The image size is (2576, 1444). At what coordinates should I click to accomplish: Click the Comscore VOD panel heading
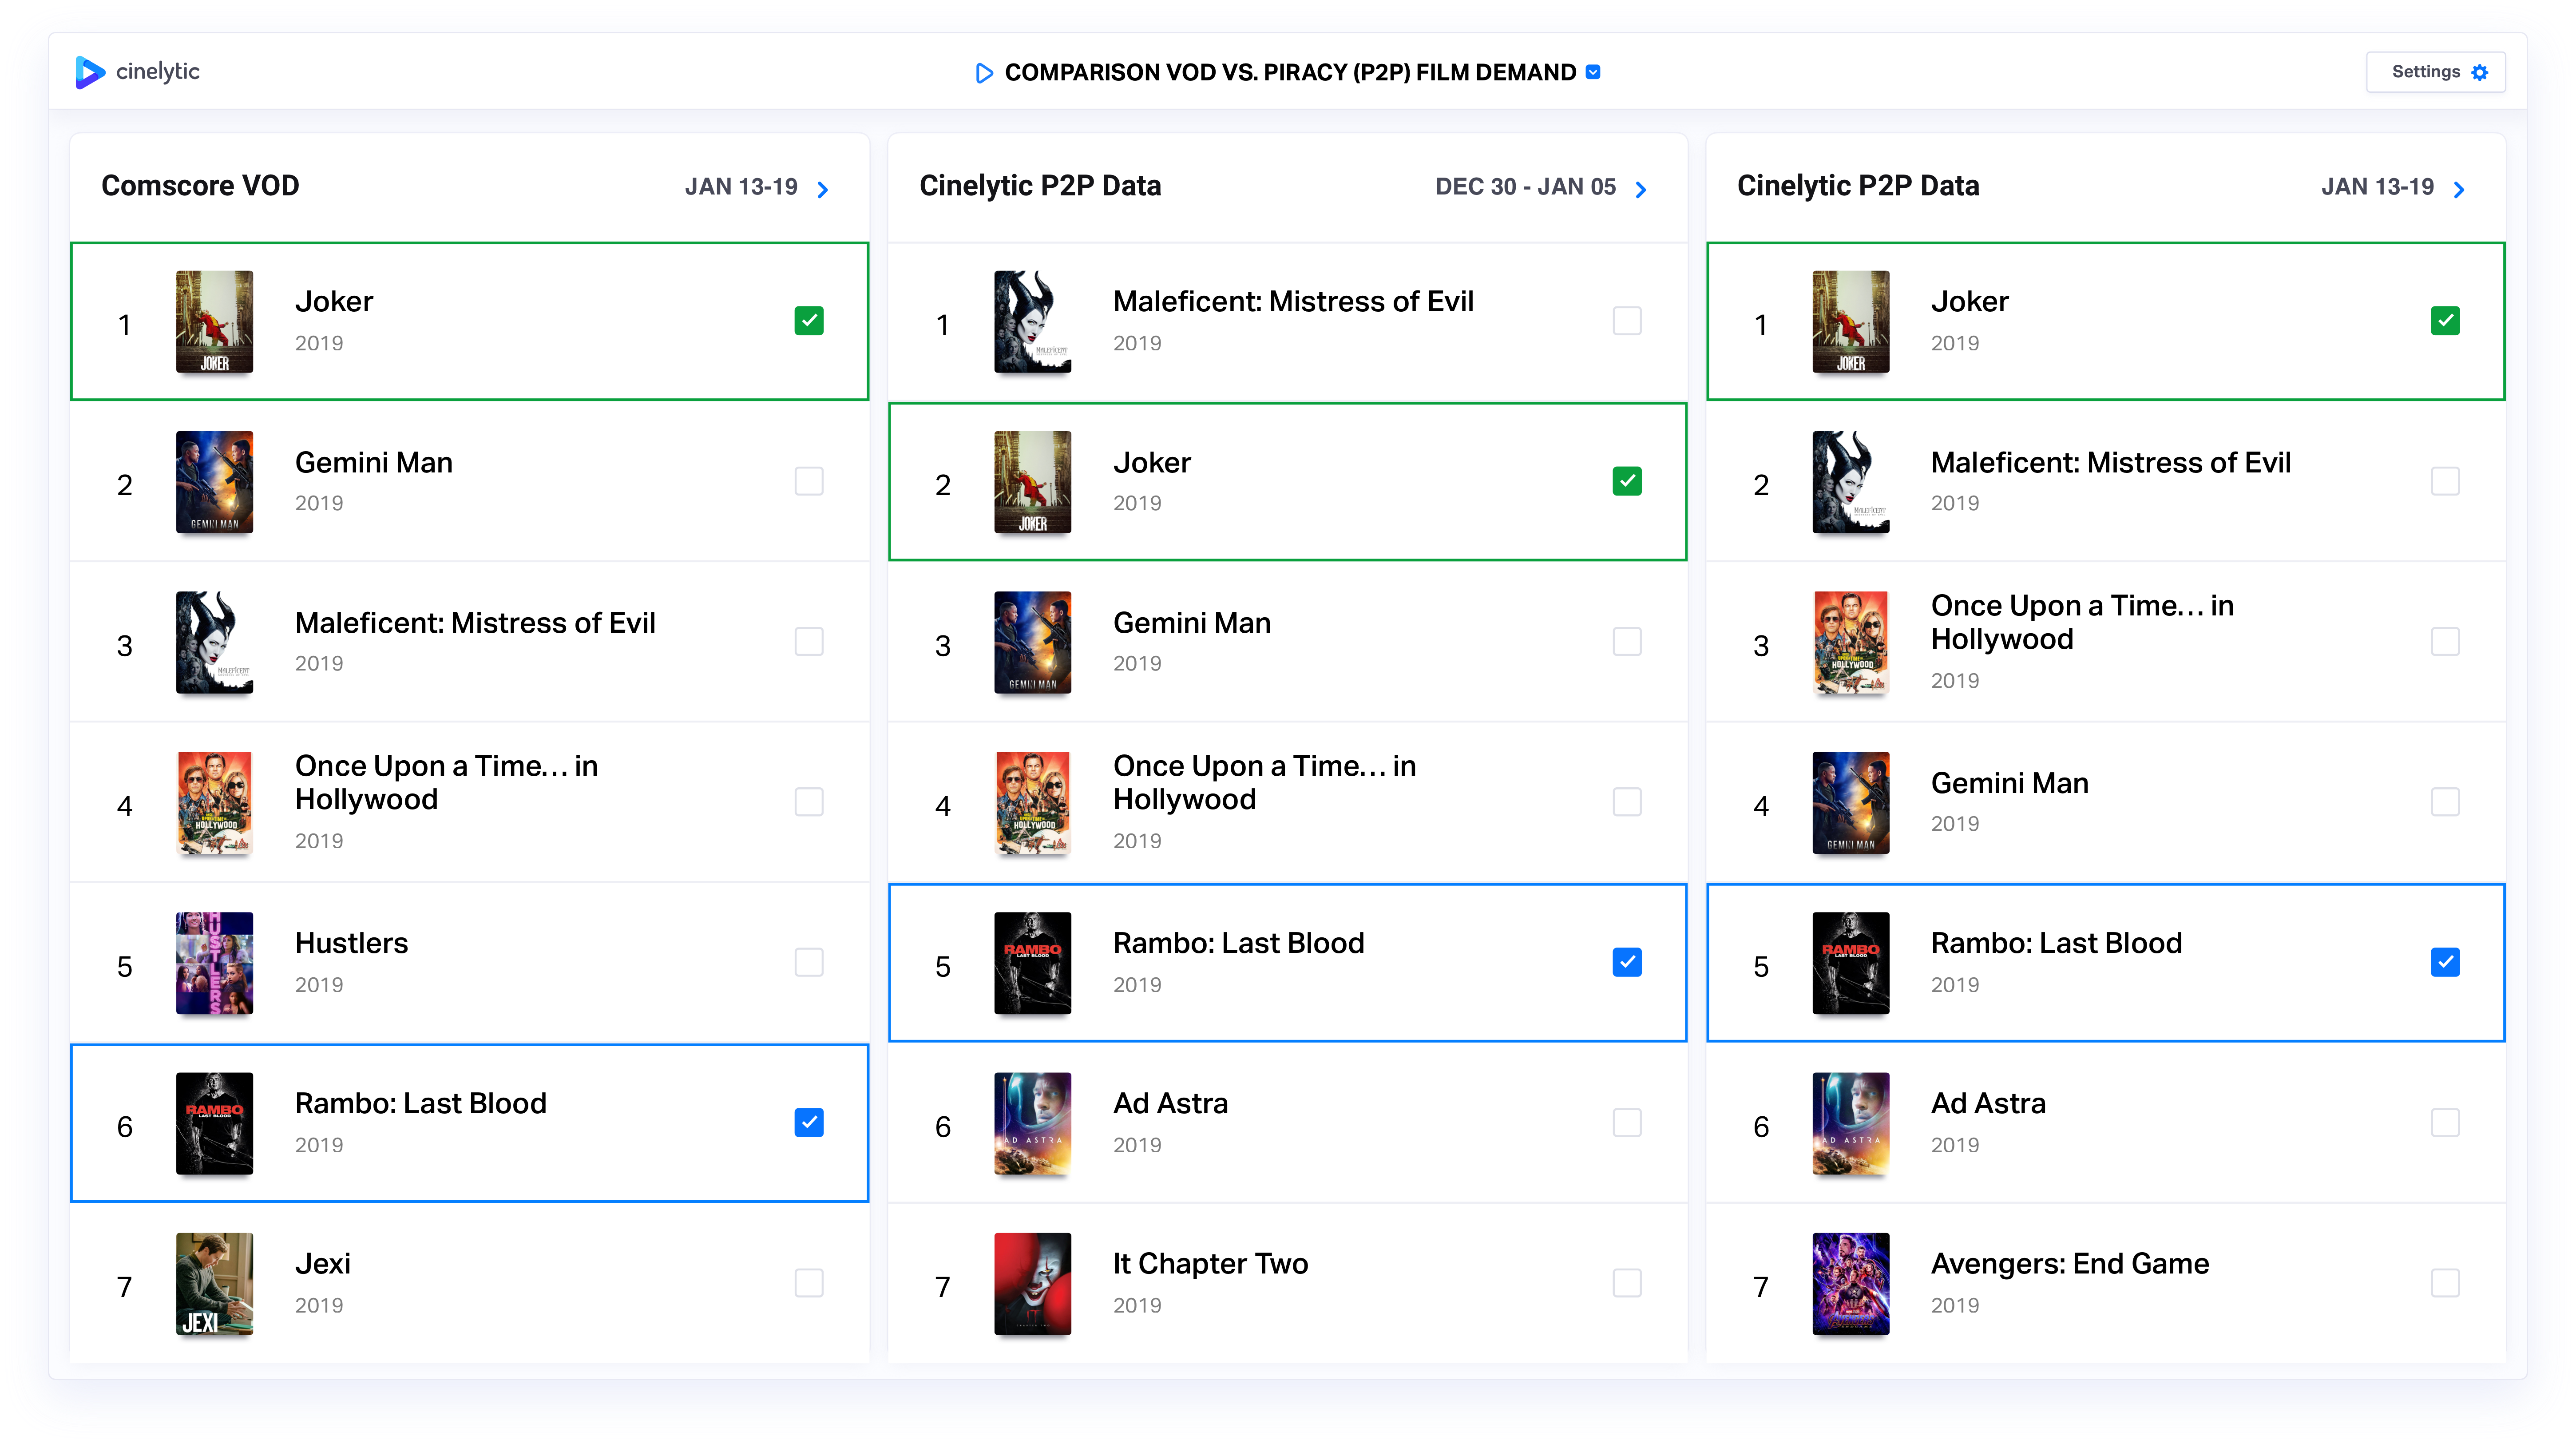click(x=200, y=186)
